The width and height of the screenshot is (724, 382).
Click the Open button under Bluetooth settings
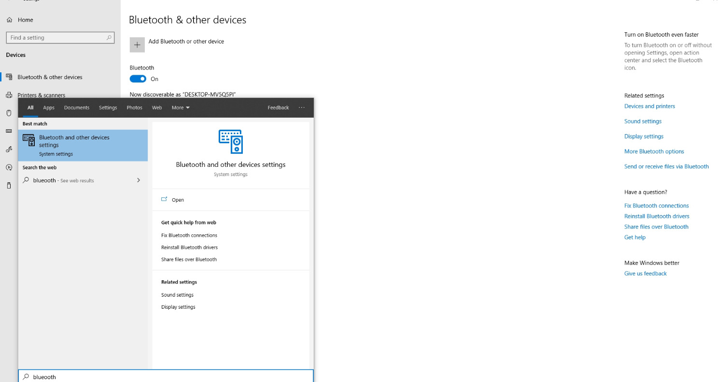(178, 200)
